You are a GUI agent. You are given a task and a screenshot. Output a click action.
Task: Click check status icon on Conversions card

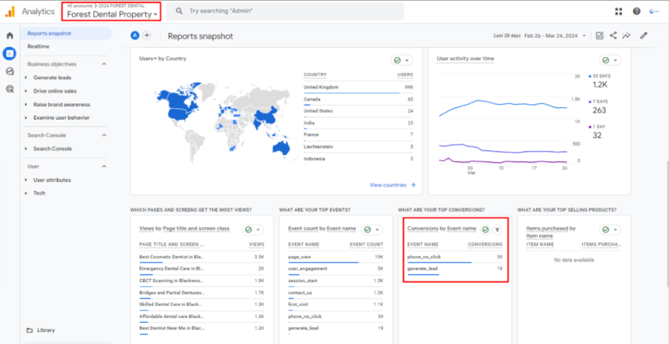485,229
